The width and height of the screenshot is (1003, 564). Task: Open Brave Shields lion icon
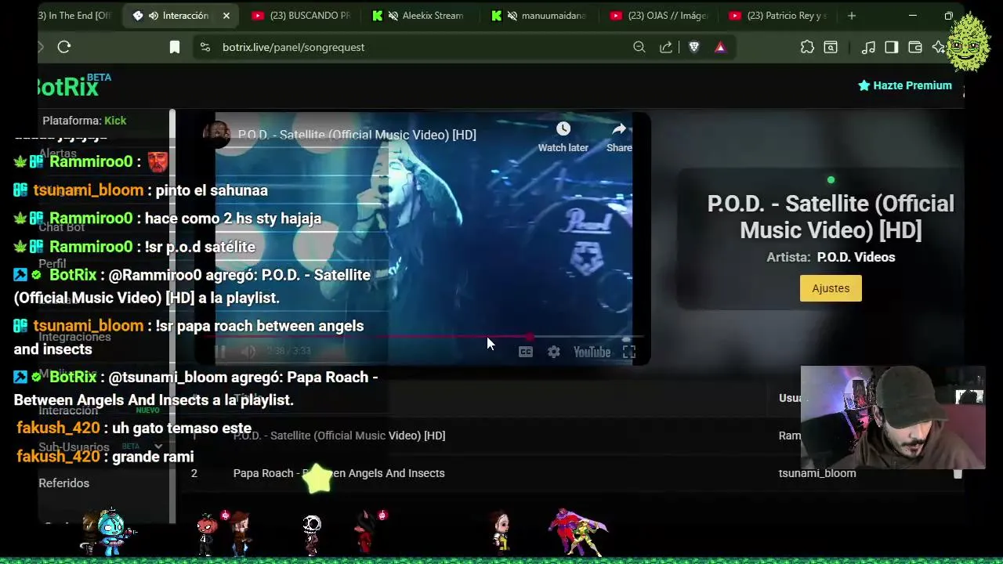click(x=693, y=47)
